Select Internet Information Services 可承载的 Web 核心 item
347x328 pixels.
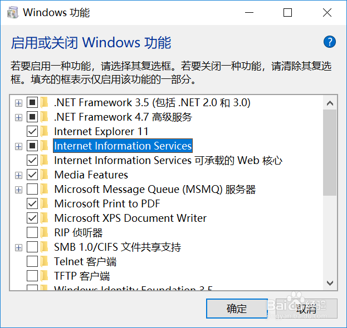click(168, 160)
